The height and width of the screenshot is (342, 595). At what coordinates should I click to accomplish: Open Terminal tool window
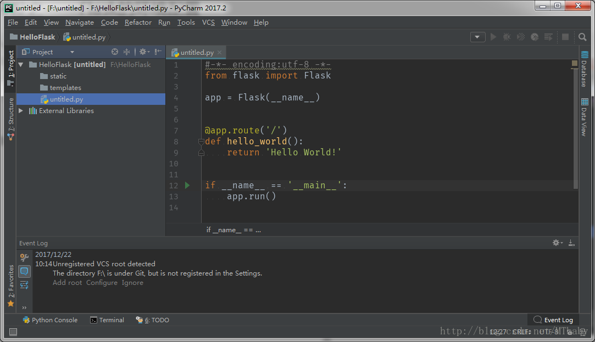tap(107, 320)
